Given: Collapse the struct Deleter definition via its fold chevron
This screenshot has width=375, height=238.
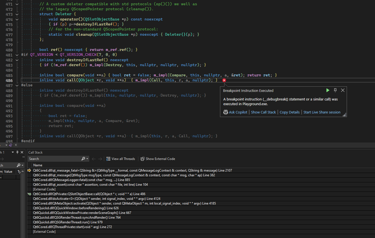Looking at the screenshot, I should tap(17, 14).
